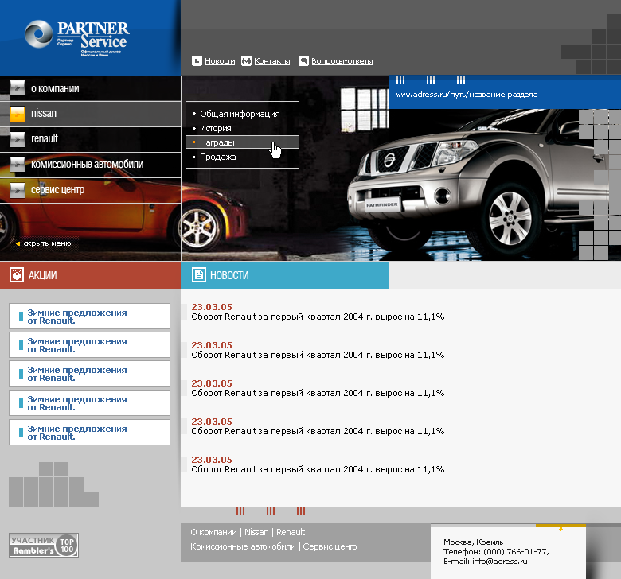Open Renault link in the footer
This screenshot has width=621, height=579.
291,532
